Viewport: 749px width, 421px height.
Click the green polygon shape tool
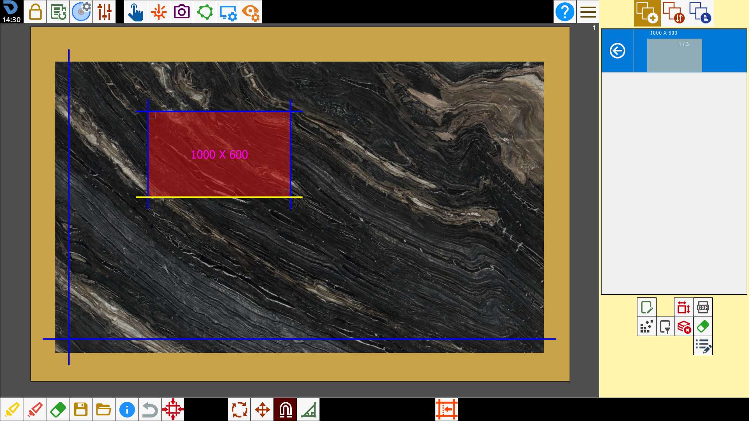204,12
